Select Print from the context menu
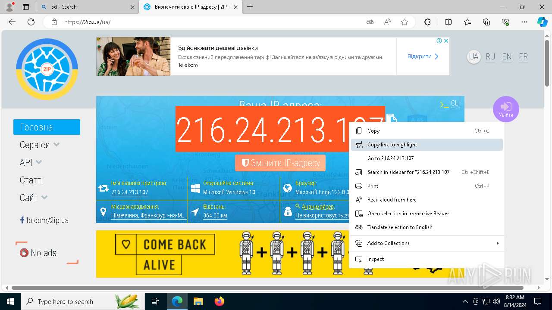The width and height of the screenshot is (552, 310). tap(427, 186)
